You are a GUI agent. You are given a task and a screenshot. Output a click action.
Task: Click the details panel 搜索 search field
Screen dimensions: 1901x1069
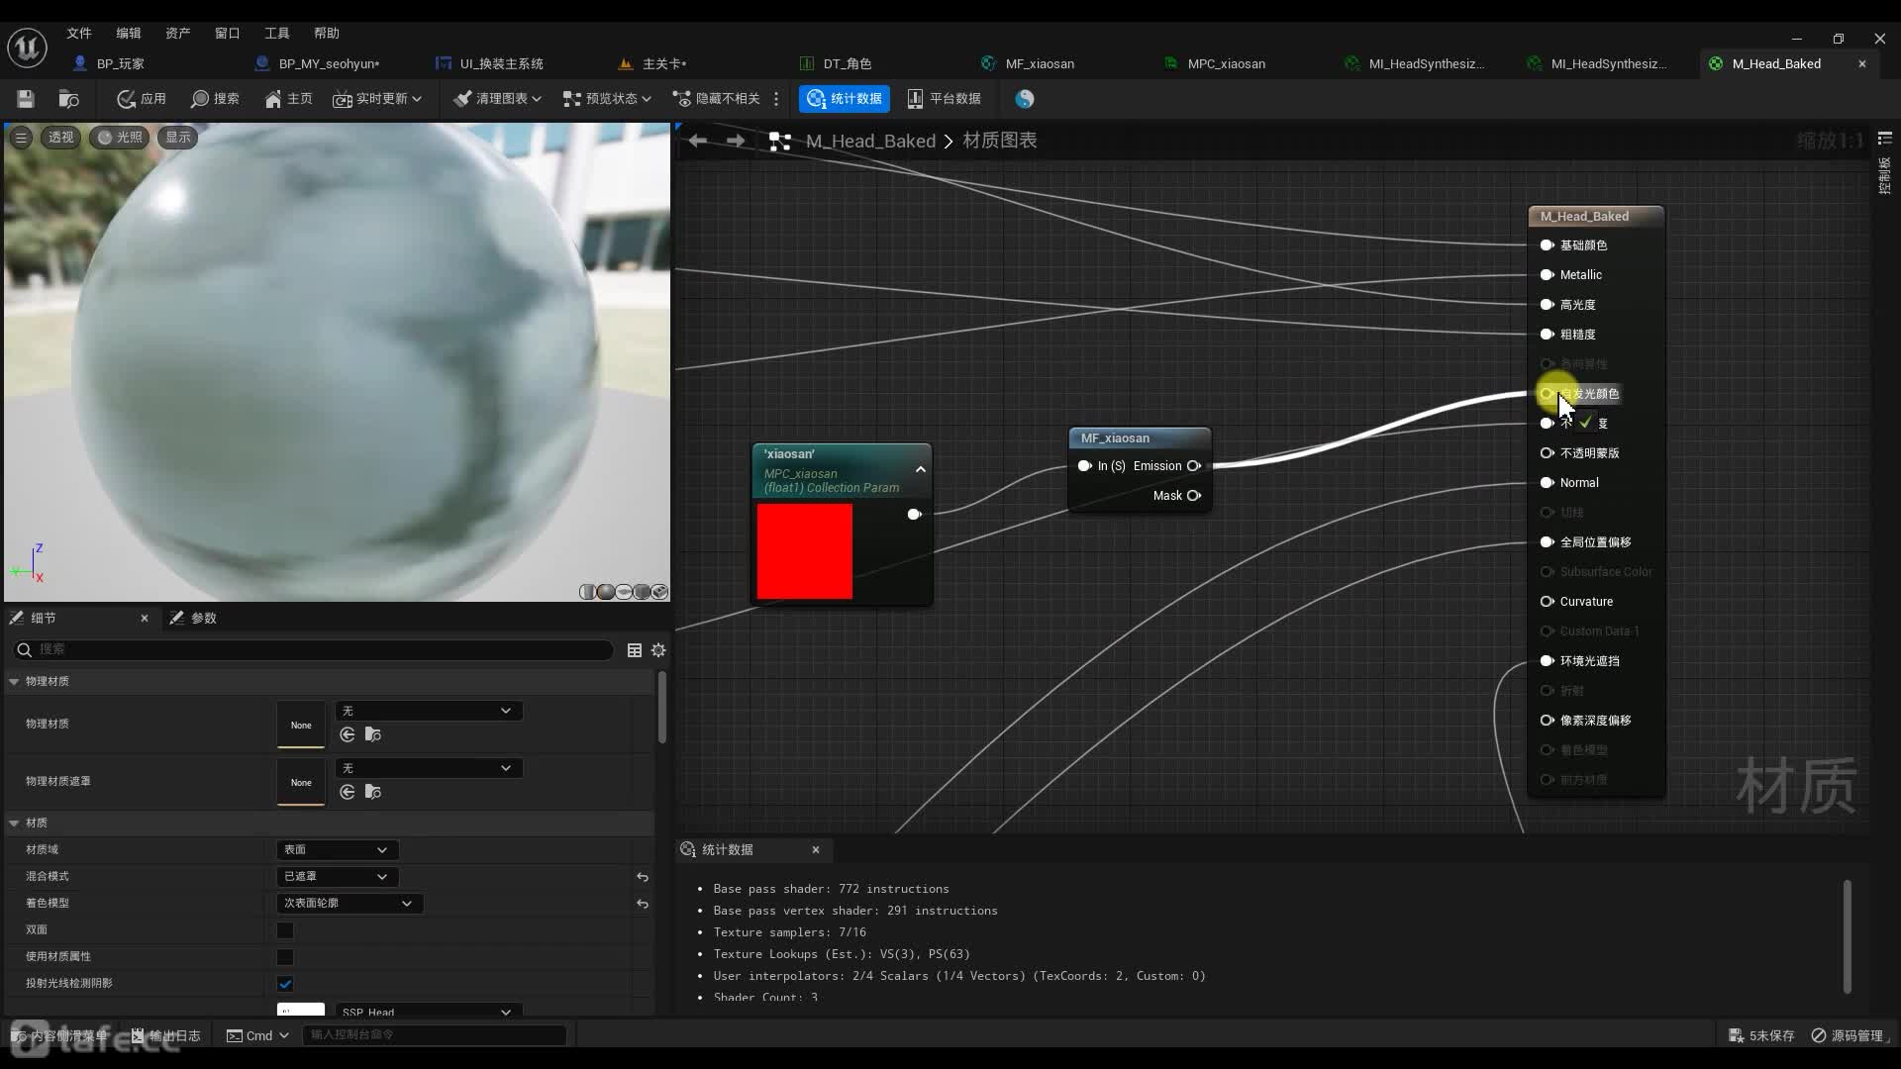(x=313, y=649)
